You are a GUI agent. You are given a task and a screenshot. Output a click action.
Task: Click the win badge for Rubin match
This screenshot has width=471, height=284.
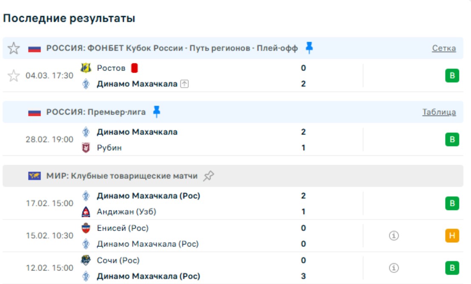[452, 140]
